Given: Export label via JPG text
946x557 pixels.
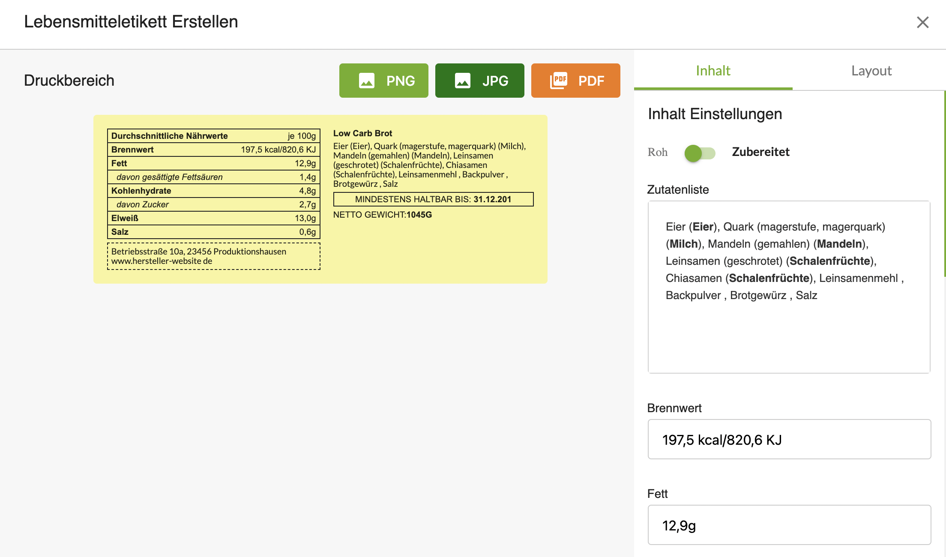Looking at the screenshot, I should (x=495, y=81).
